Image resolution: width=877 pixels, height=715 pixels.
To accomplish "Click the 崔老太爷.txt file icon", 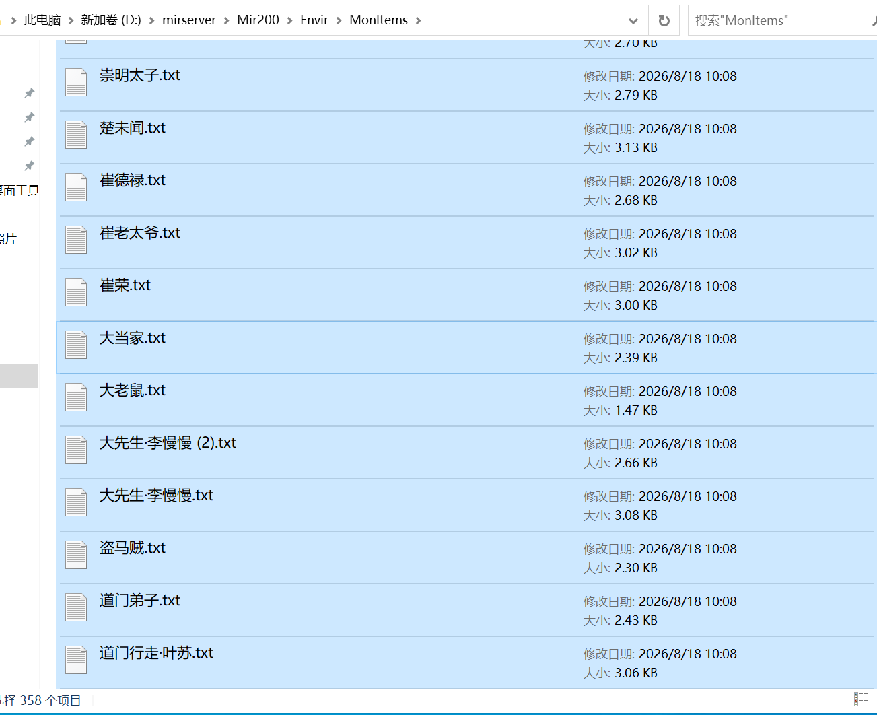I will [x=76, y=240].
